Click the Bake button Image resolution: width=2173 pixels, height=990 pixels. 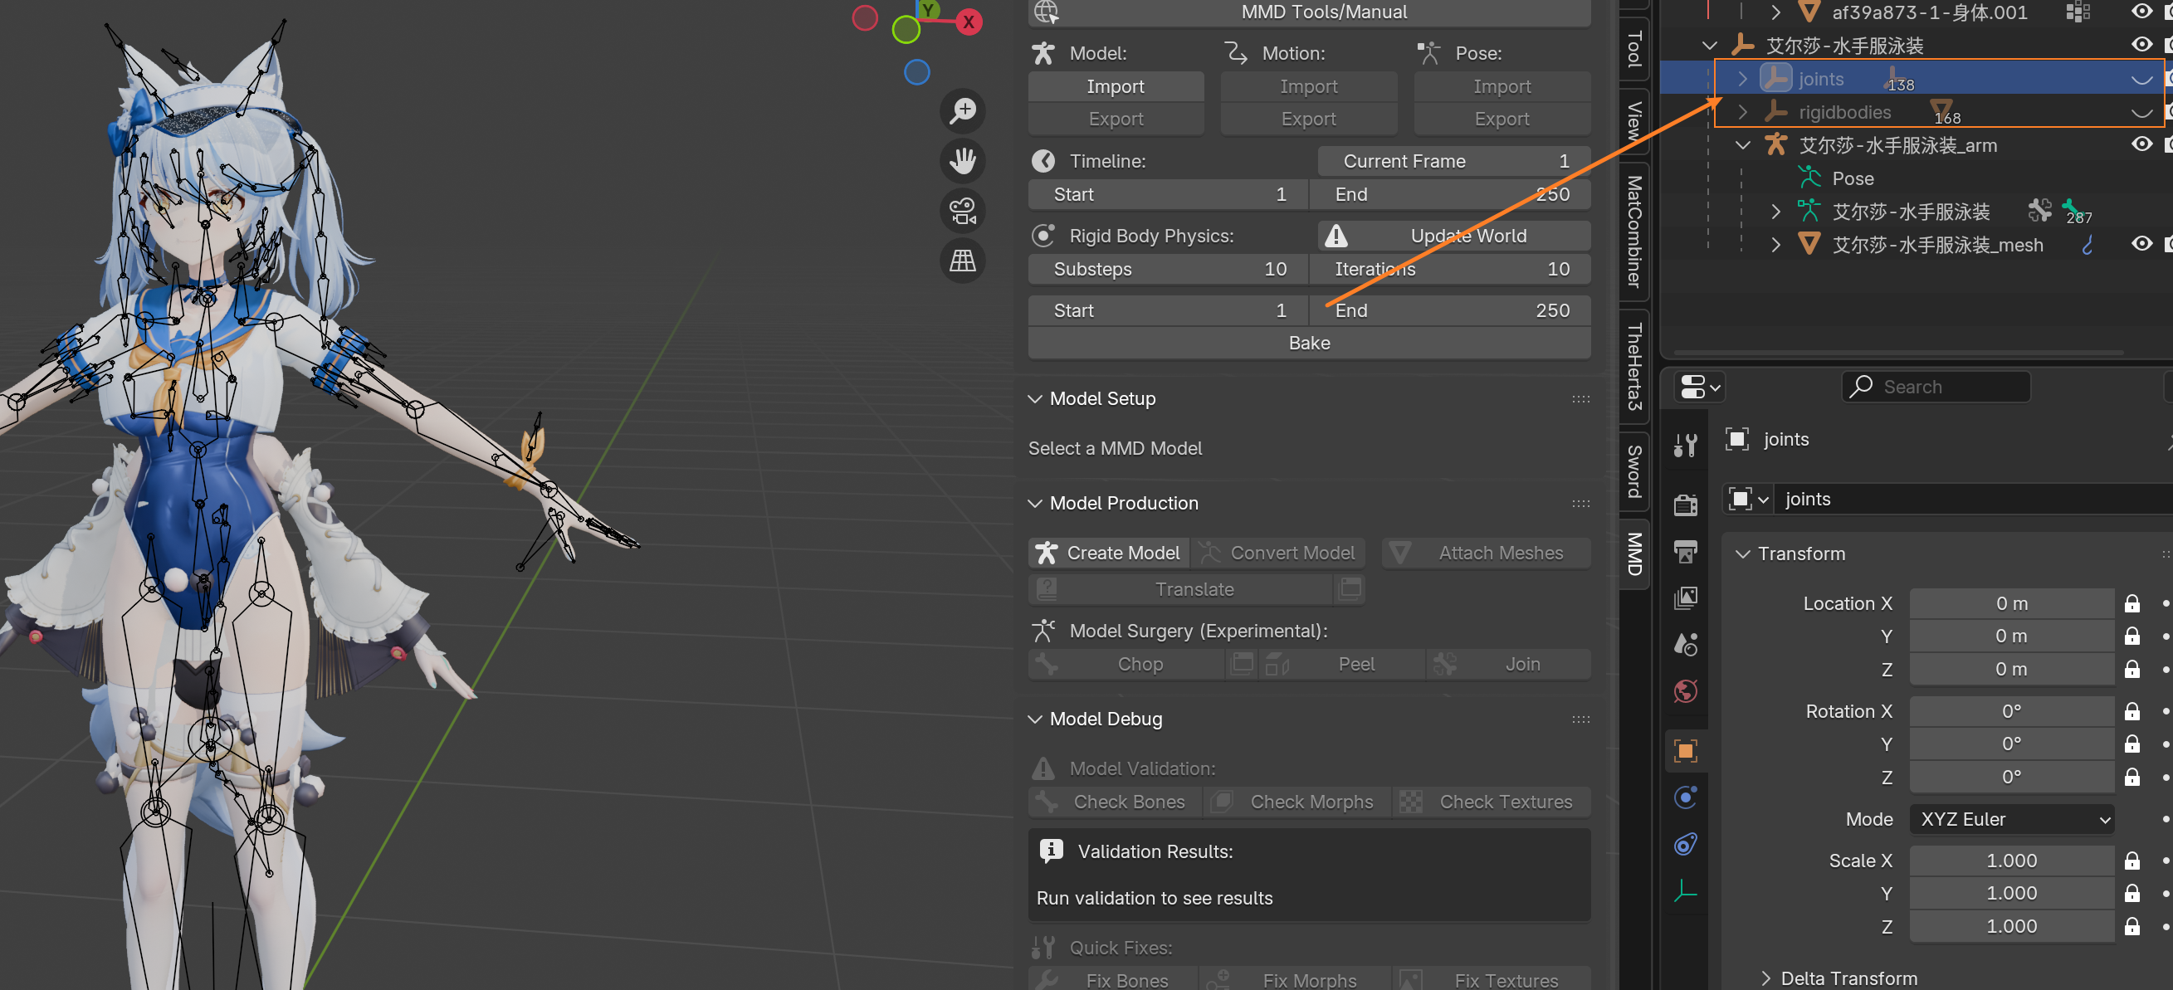1308,344
